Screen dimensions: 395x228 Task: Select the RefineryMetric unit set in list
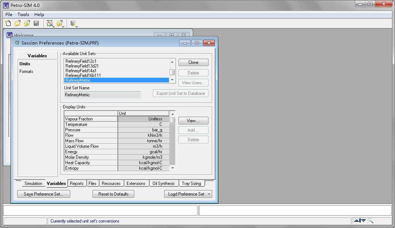(x=116, y=81)
